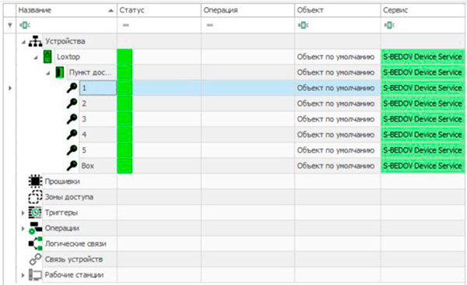This screenshot has height=285, width=467.
Task: Click the green status cell for key 3
Action: tap(125, 119)
